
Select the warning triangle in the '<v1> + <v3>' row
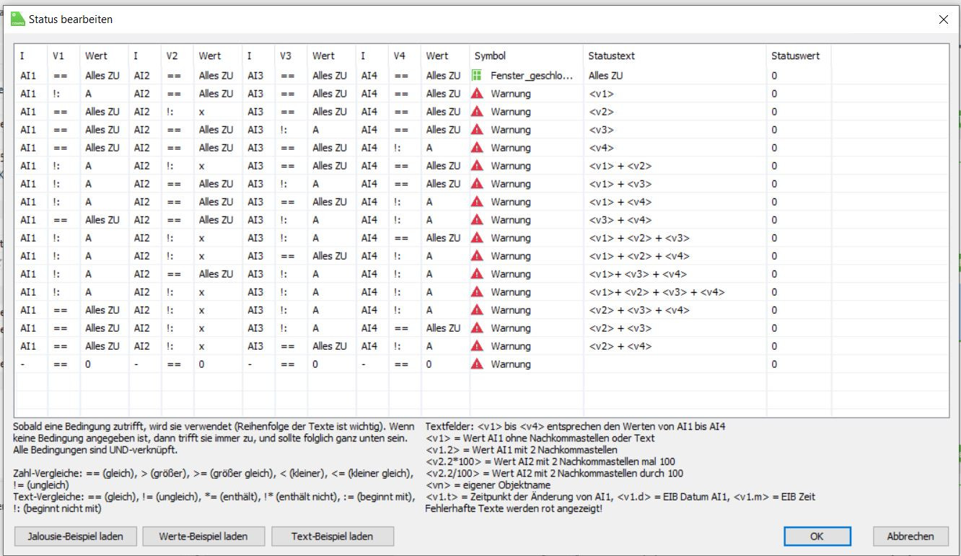(x=477, y=183)
